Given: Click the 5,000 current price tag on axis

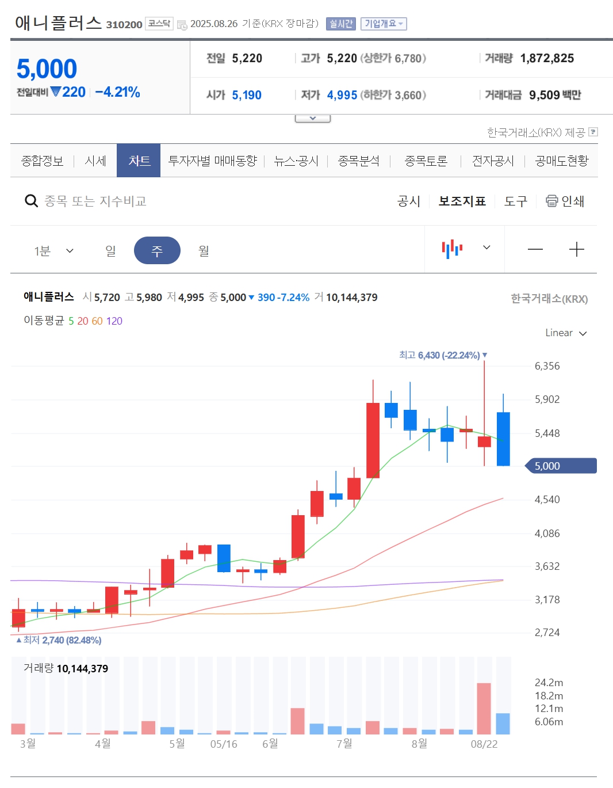Looking at the screenshot, I should coord(561,466).
